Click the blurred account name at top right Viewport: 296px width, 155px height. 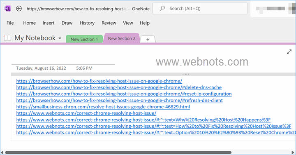click(271, 9)
